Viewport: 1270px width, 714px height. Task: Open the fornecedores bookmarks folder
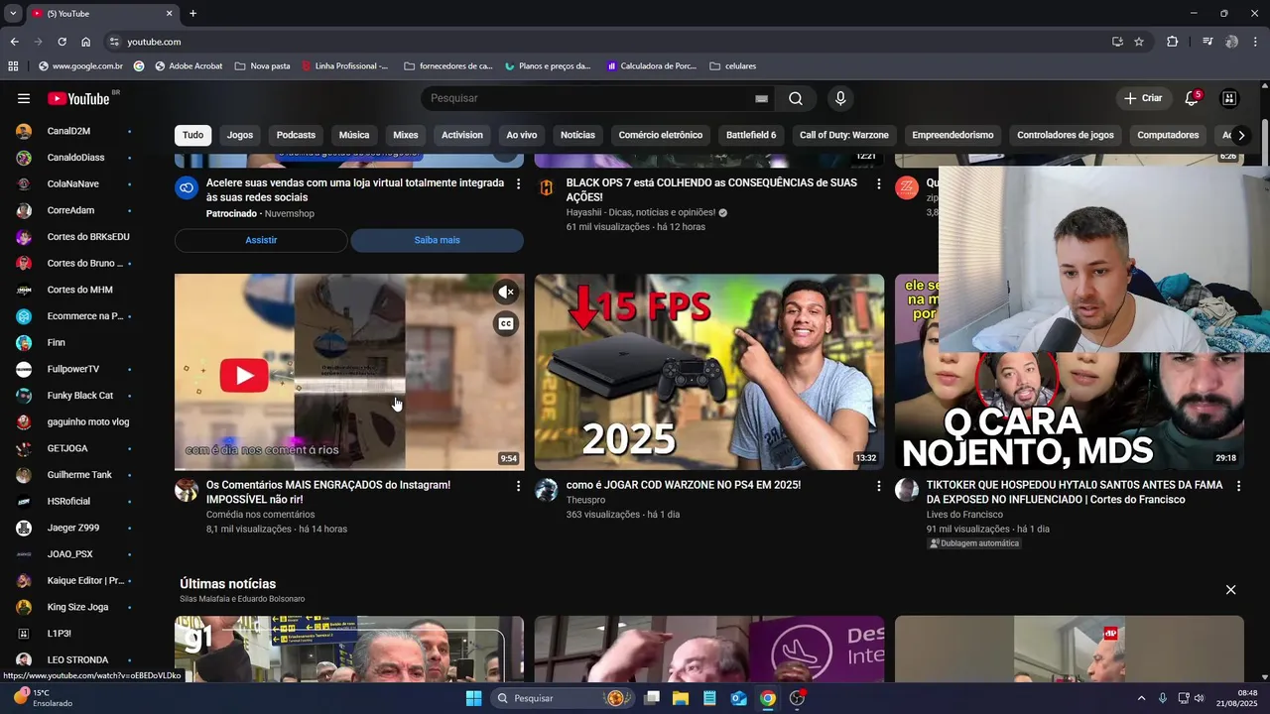click(448, 66)
